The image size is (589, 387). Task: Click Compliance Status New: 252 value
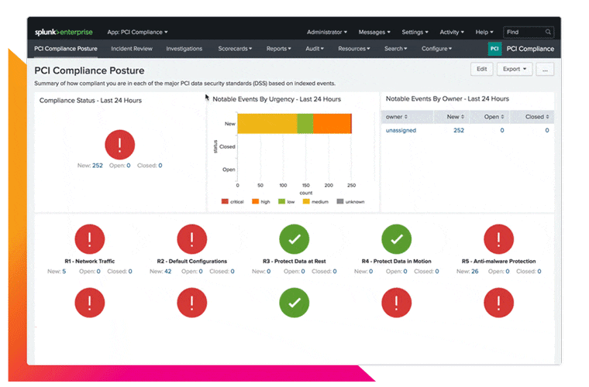point(98,166)
